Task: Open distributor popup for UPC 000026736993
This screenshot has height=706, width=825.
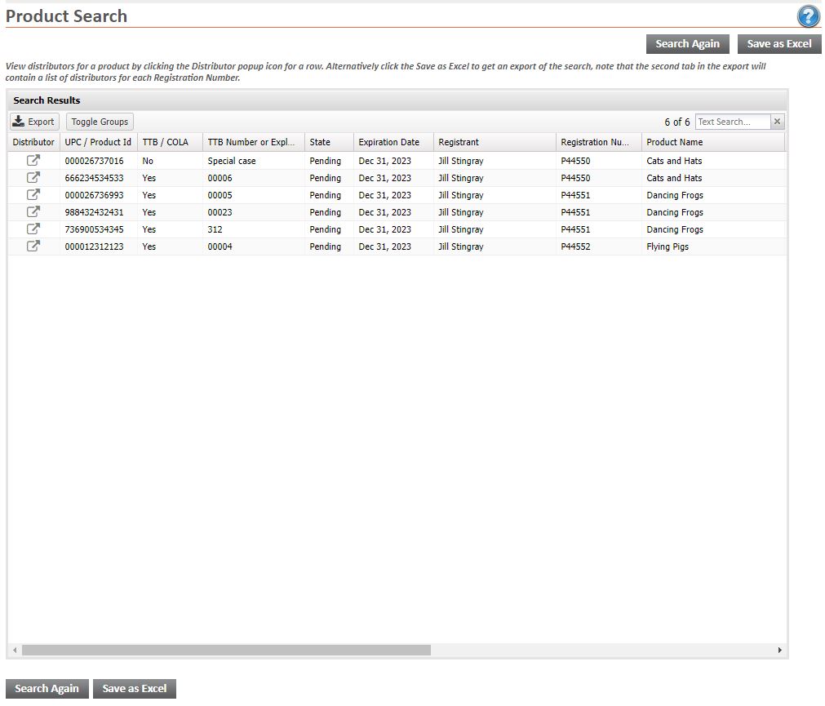Action: pyautogui.click(x=33, y=194)
